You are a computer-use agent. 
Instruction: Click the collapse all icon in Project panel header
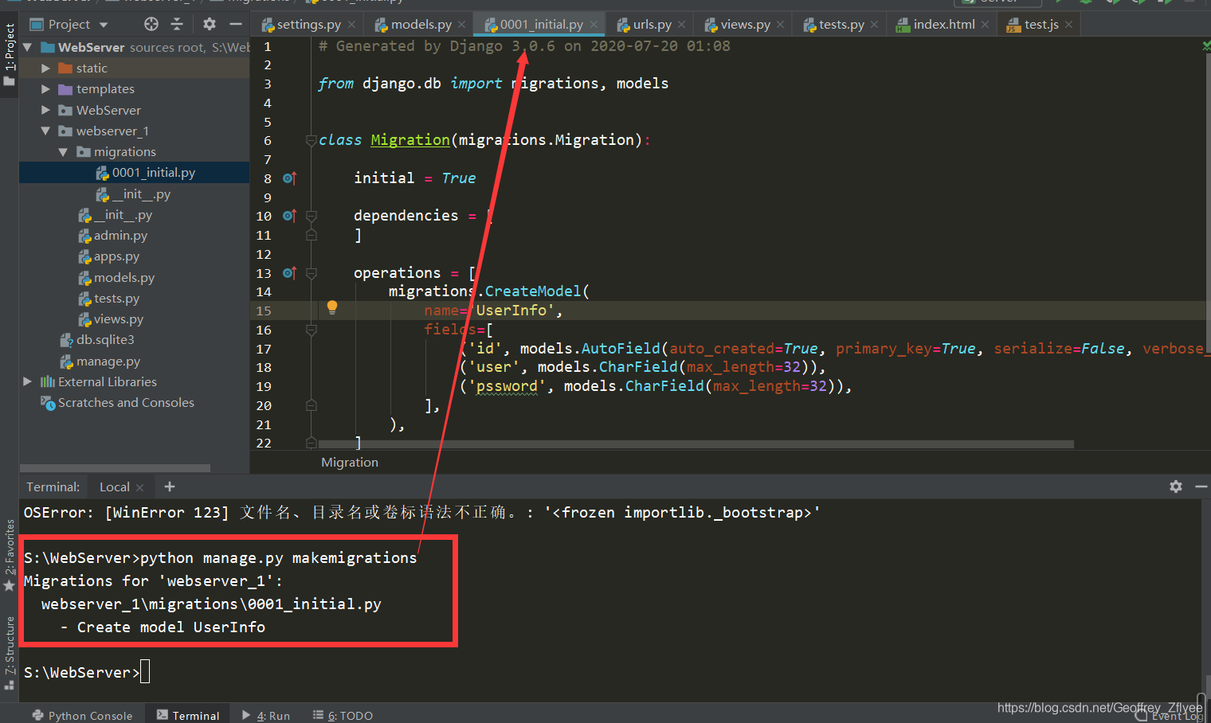pos(177,24)
